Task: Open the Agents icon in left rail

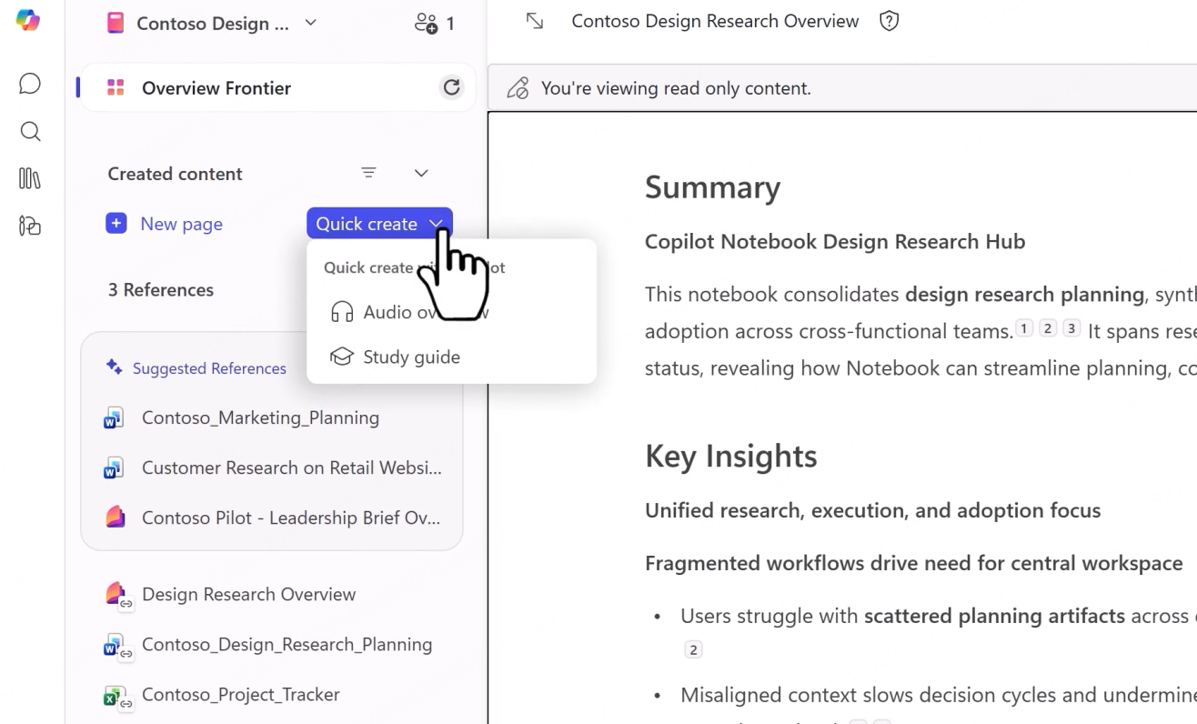Action: (x=30, y=226)
